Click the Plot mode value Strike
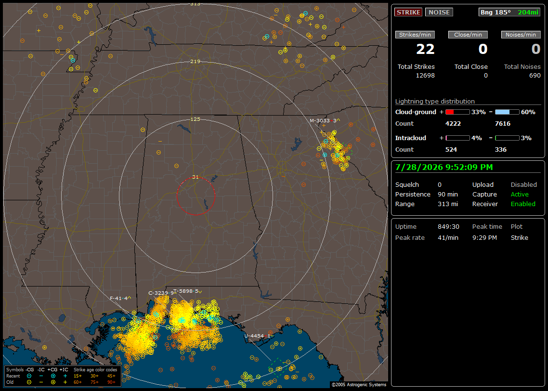 point(519,237)
